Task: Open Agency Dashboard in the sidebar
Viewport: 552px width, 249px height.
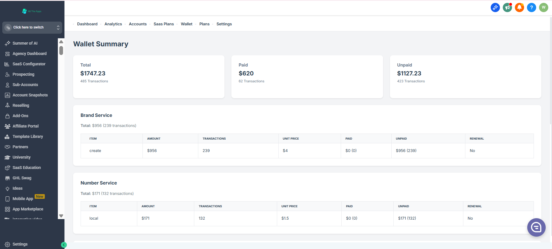Action: pyautogui.click(x=29, y=54)
